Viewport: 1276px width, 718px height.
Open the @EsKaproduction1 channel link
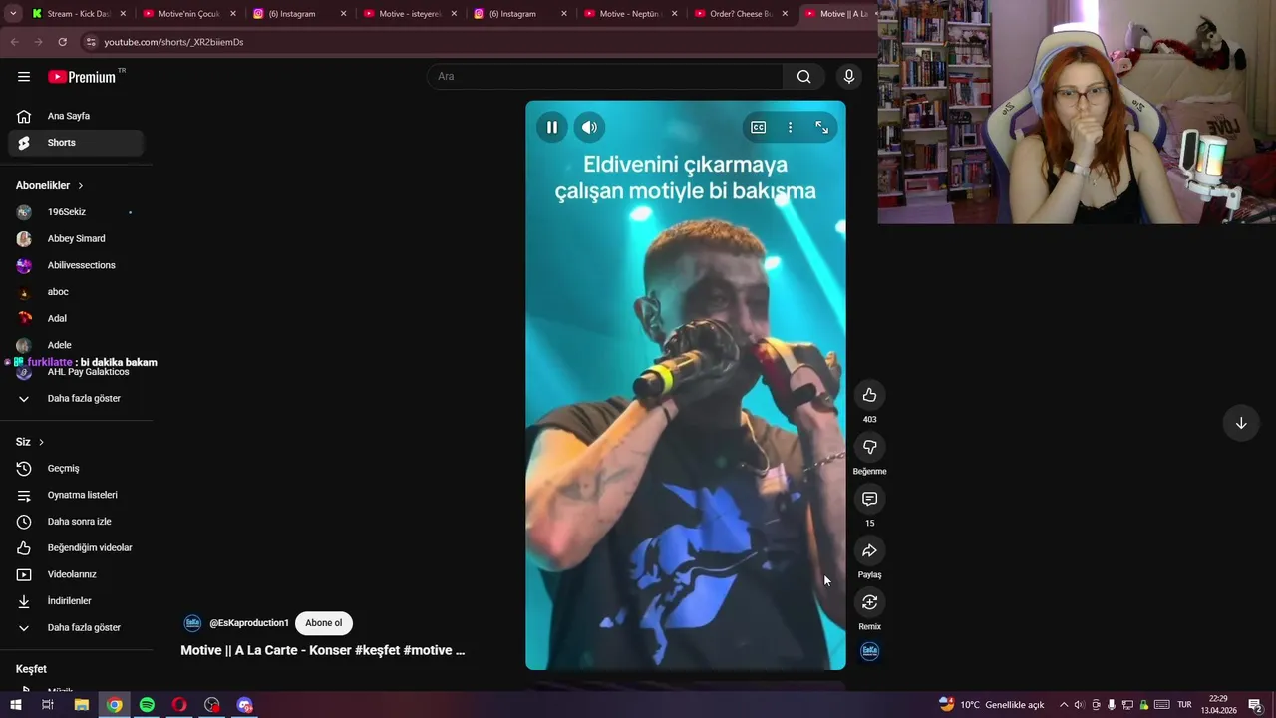(x=249, y=623)
